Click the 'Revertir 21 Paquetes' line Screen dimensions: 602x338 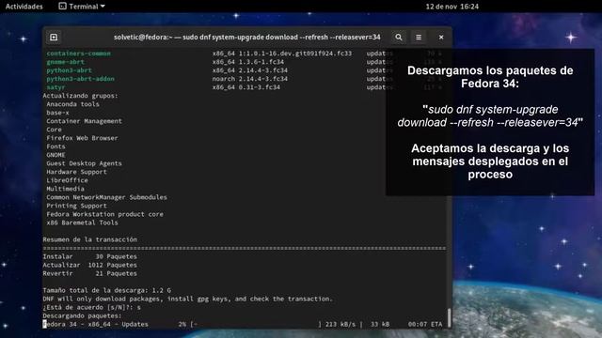(90, 273)
